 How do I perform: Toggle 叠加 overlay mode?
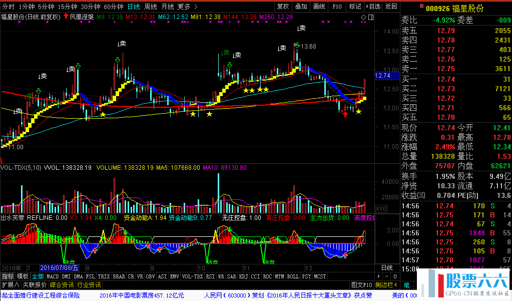(301, 7)
